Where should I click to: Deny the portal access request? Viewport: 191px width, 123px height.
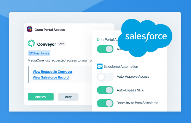(68, 97)
